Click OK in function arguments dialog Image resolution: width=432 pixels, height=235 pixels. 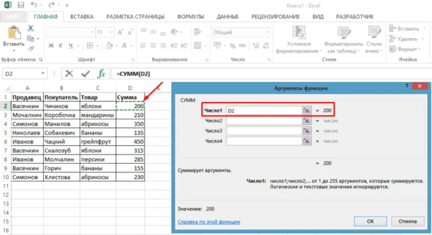[x=370, y=221]
